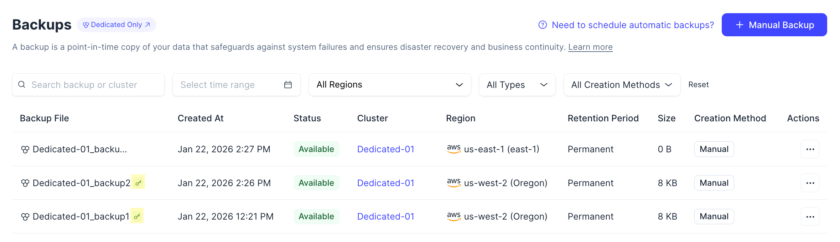Open actions menu for the us-east-1 backup
Screen dimensions: 840x242
click(x=810, y=149)
